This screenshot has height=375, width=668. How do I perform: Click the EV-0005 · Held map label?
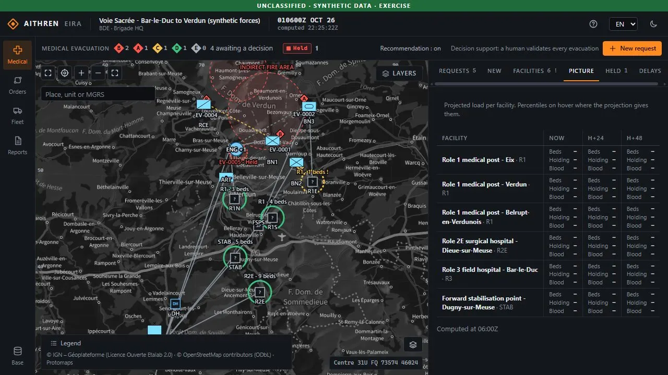(238, 162)
